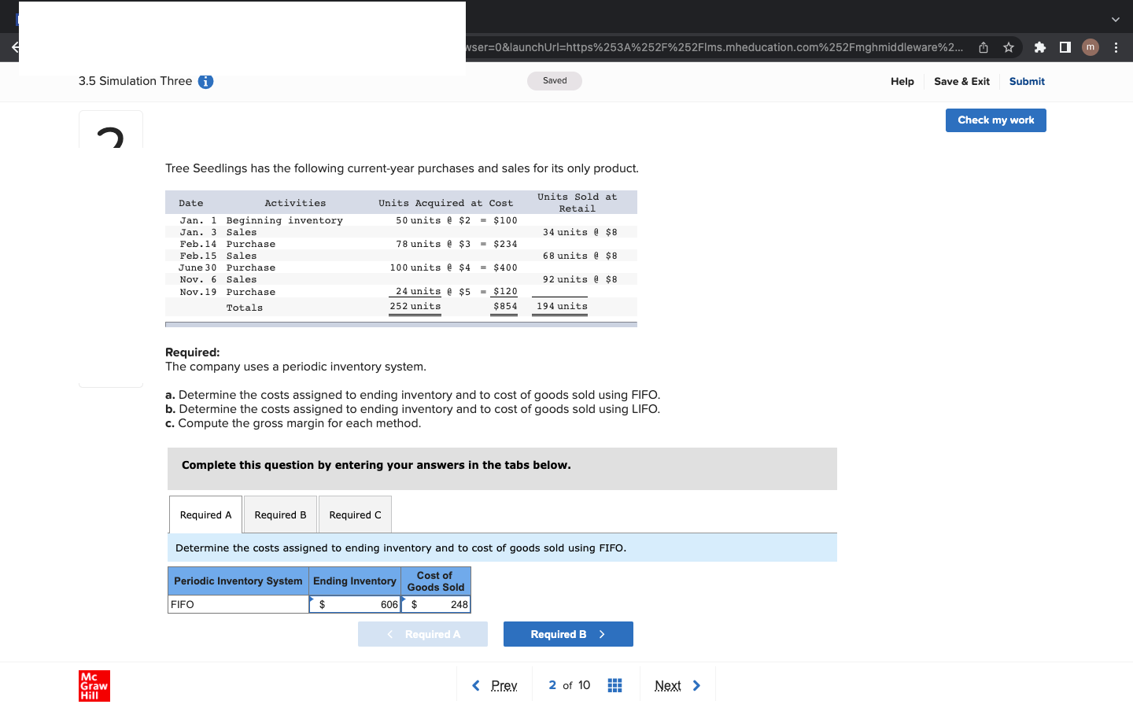The width and height of the screenshot is (1133, 708).
Task: Click Save & Exit
Action: (961, 81)
